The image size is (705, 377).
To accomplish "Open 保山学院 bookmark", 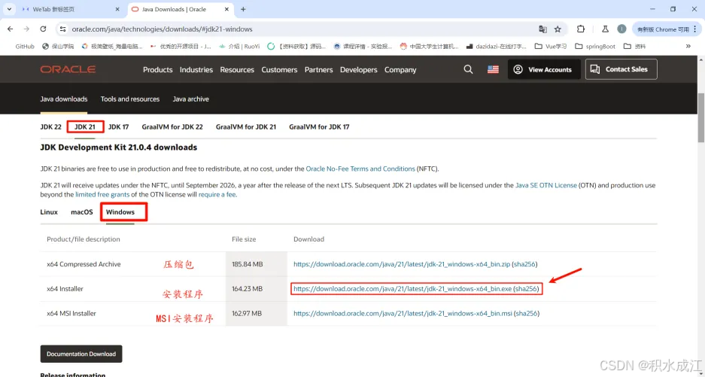I will tap(57, 47).
